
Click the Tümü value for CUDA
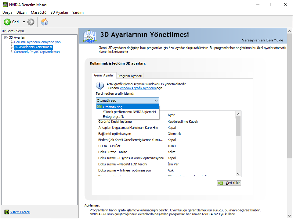click(172, 146)
